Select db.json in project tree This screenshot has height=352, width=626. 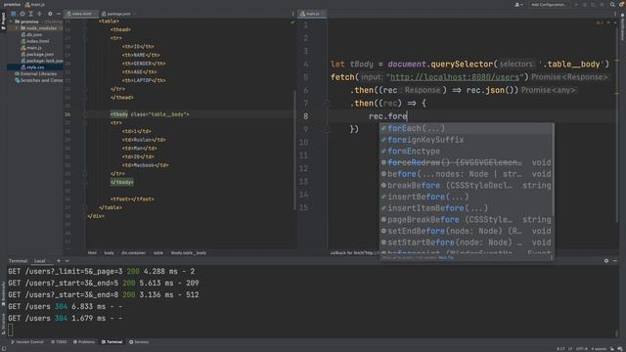pyautogui.click(x=31, y=35)
